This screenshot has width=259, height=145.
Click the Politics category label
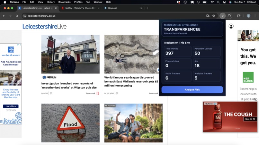(x=45, y=93)
